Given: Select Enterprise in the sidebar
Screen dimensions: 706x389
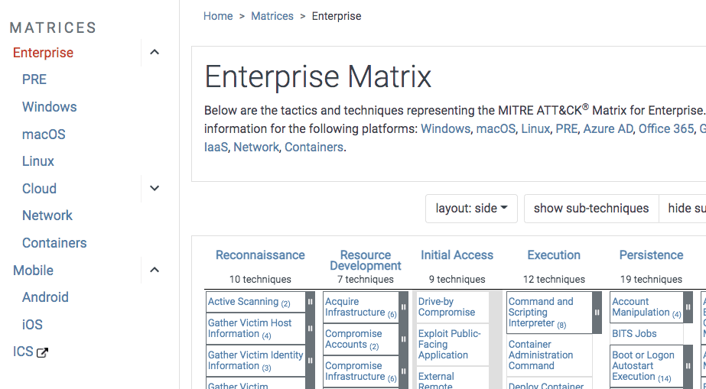Looking at the screenshot, I should (44, 53).
